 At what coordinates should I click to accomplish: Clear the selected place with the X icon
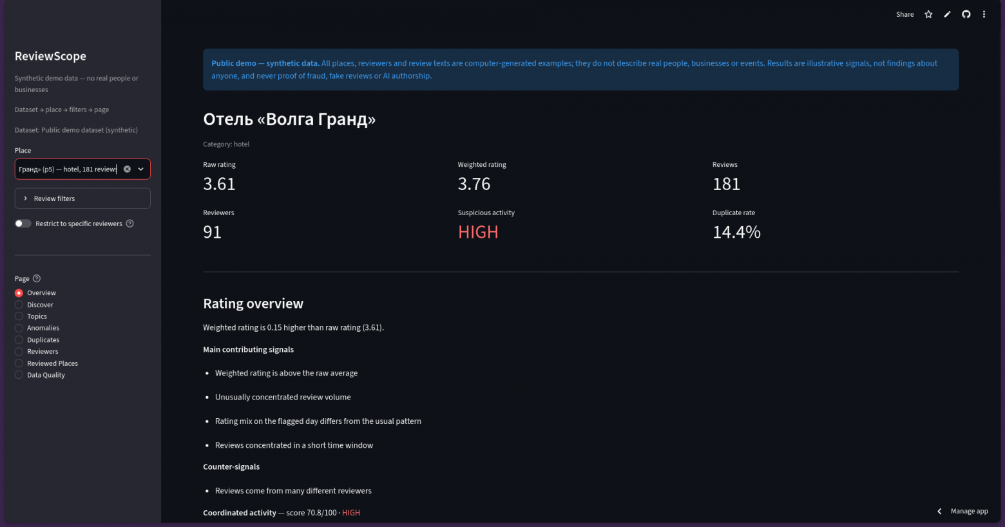click(x=127, y=169)
